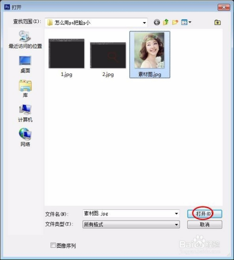Image resolution: width=234 pixels, height=260 pixels.
Task: Click the 文件名 input field
Action: [x=131, y=214]
